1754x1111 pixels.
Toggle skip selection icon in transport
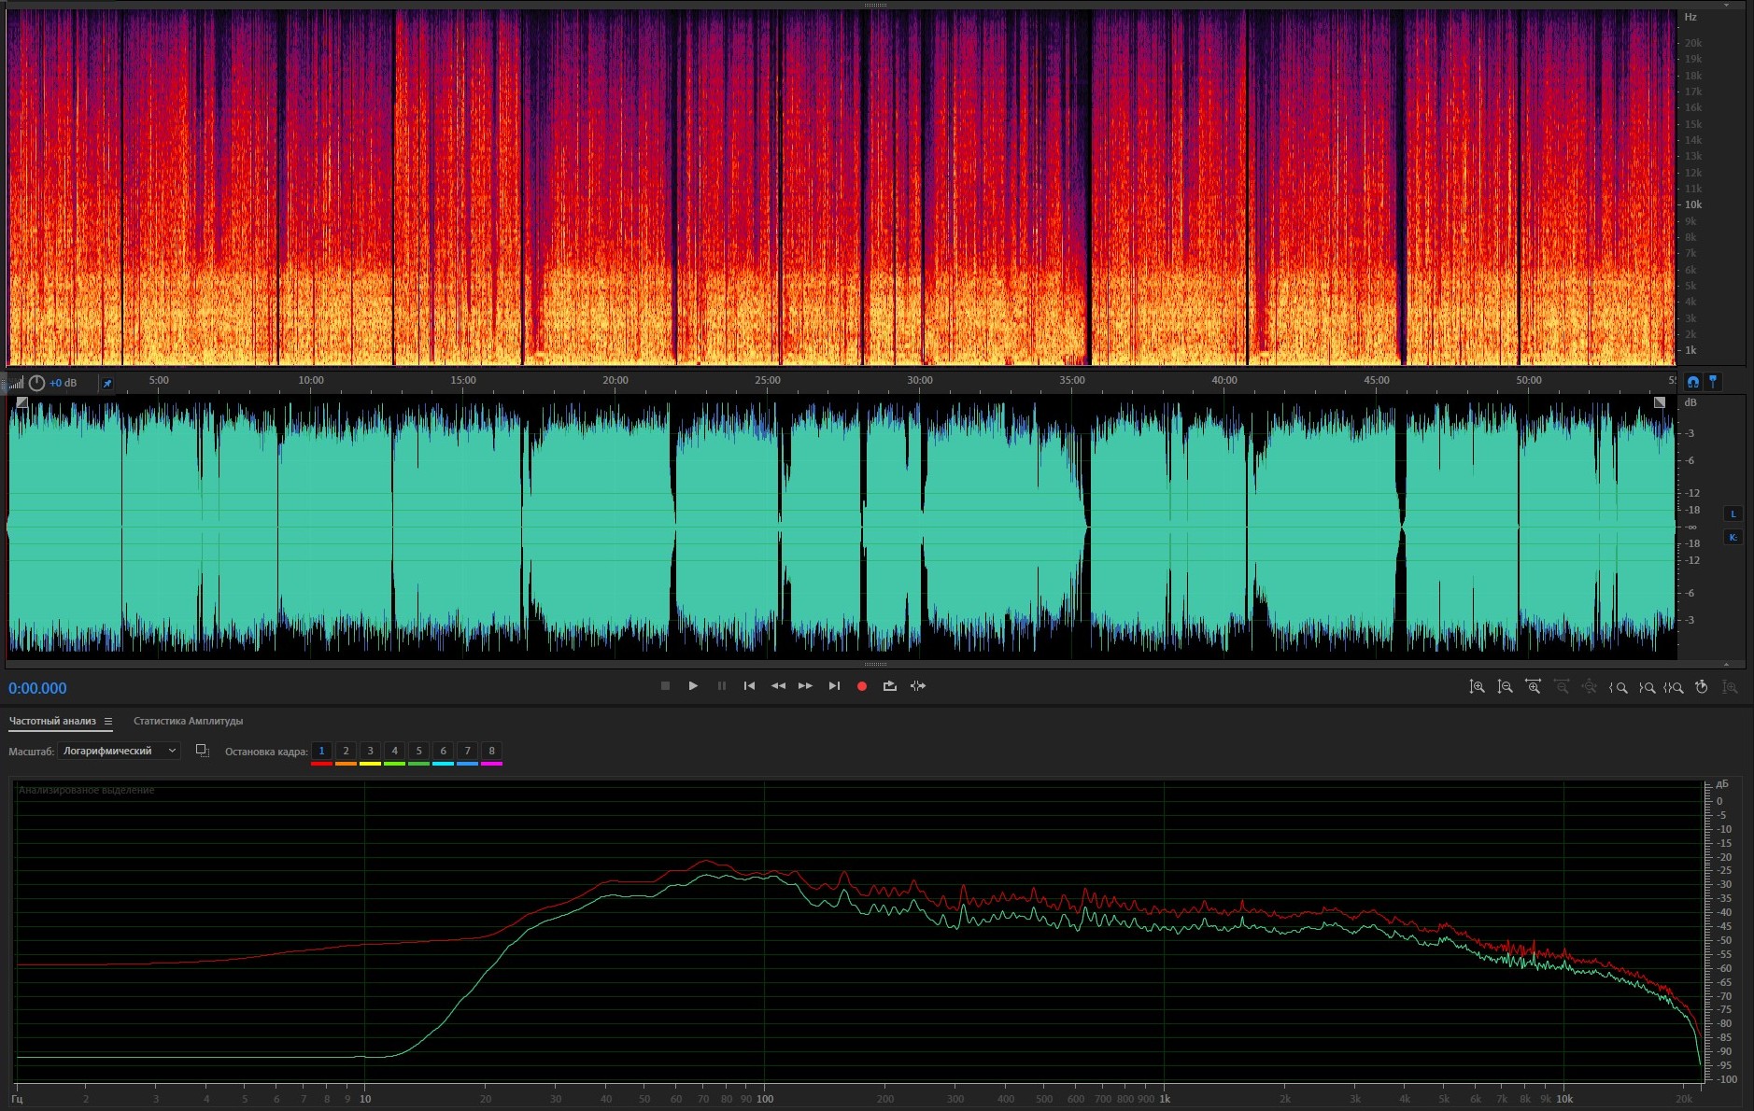point(918,686)
